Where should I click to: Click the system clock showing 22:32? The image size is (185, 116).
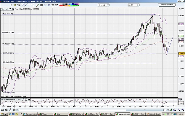coord(181,114)
